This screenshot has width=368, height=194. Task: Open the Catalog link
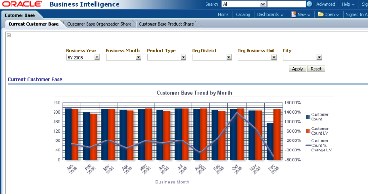click(243, 14)
